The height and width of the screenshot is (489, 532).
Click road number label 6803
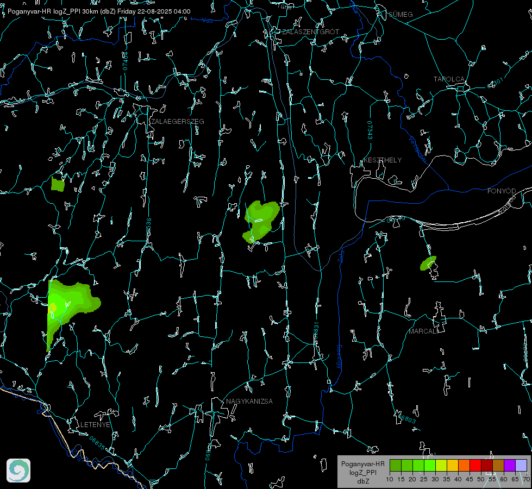(407, 418)
